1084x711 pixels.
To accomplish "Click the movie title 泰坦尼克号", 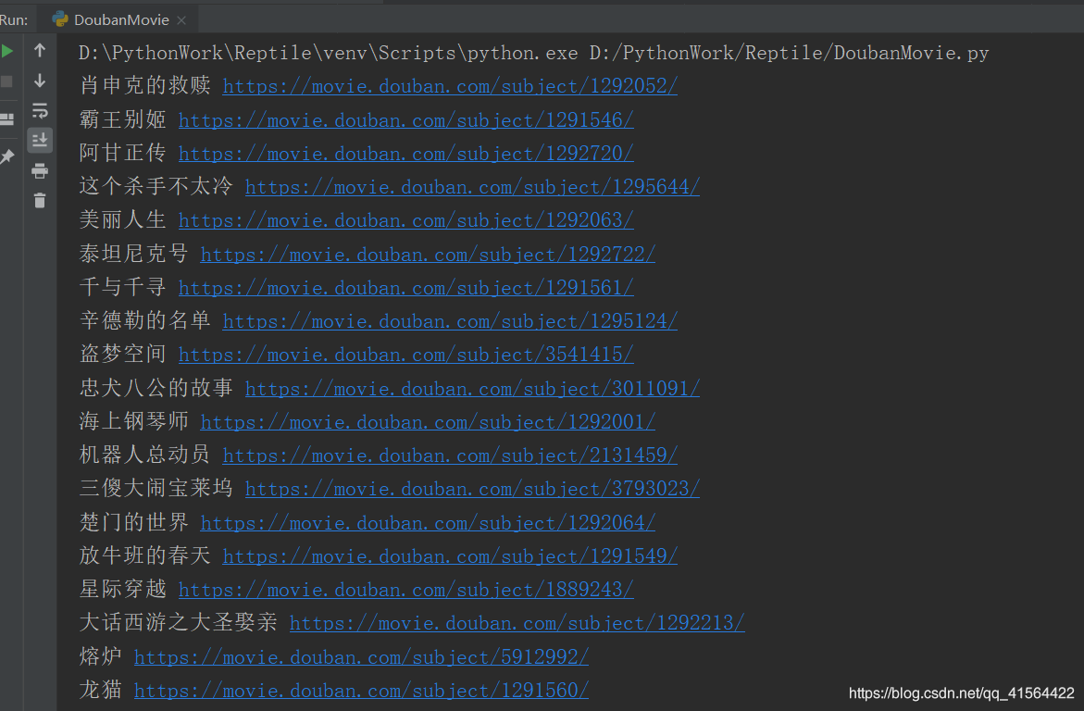I will click(134, 254).
